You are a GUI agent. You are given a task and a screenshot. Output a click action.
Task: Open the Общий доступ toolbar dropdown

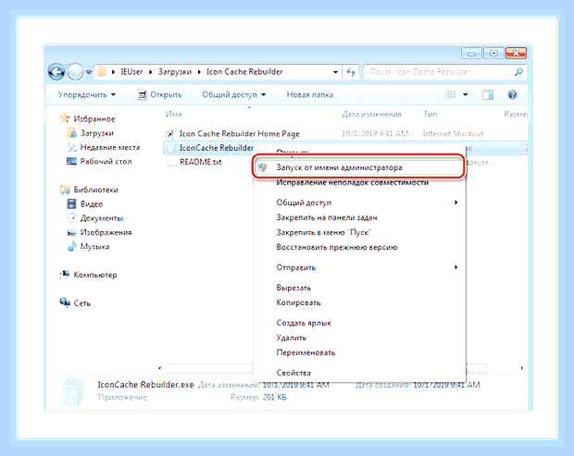coord(234,94)
